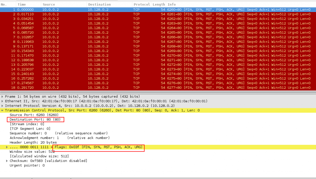Viewport: 316px width, 179px height.
Task: Collapse the Transmission Control Protocol section
Action: click(x=2, y=110)
